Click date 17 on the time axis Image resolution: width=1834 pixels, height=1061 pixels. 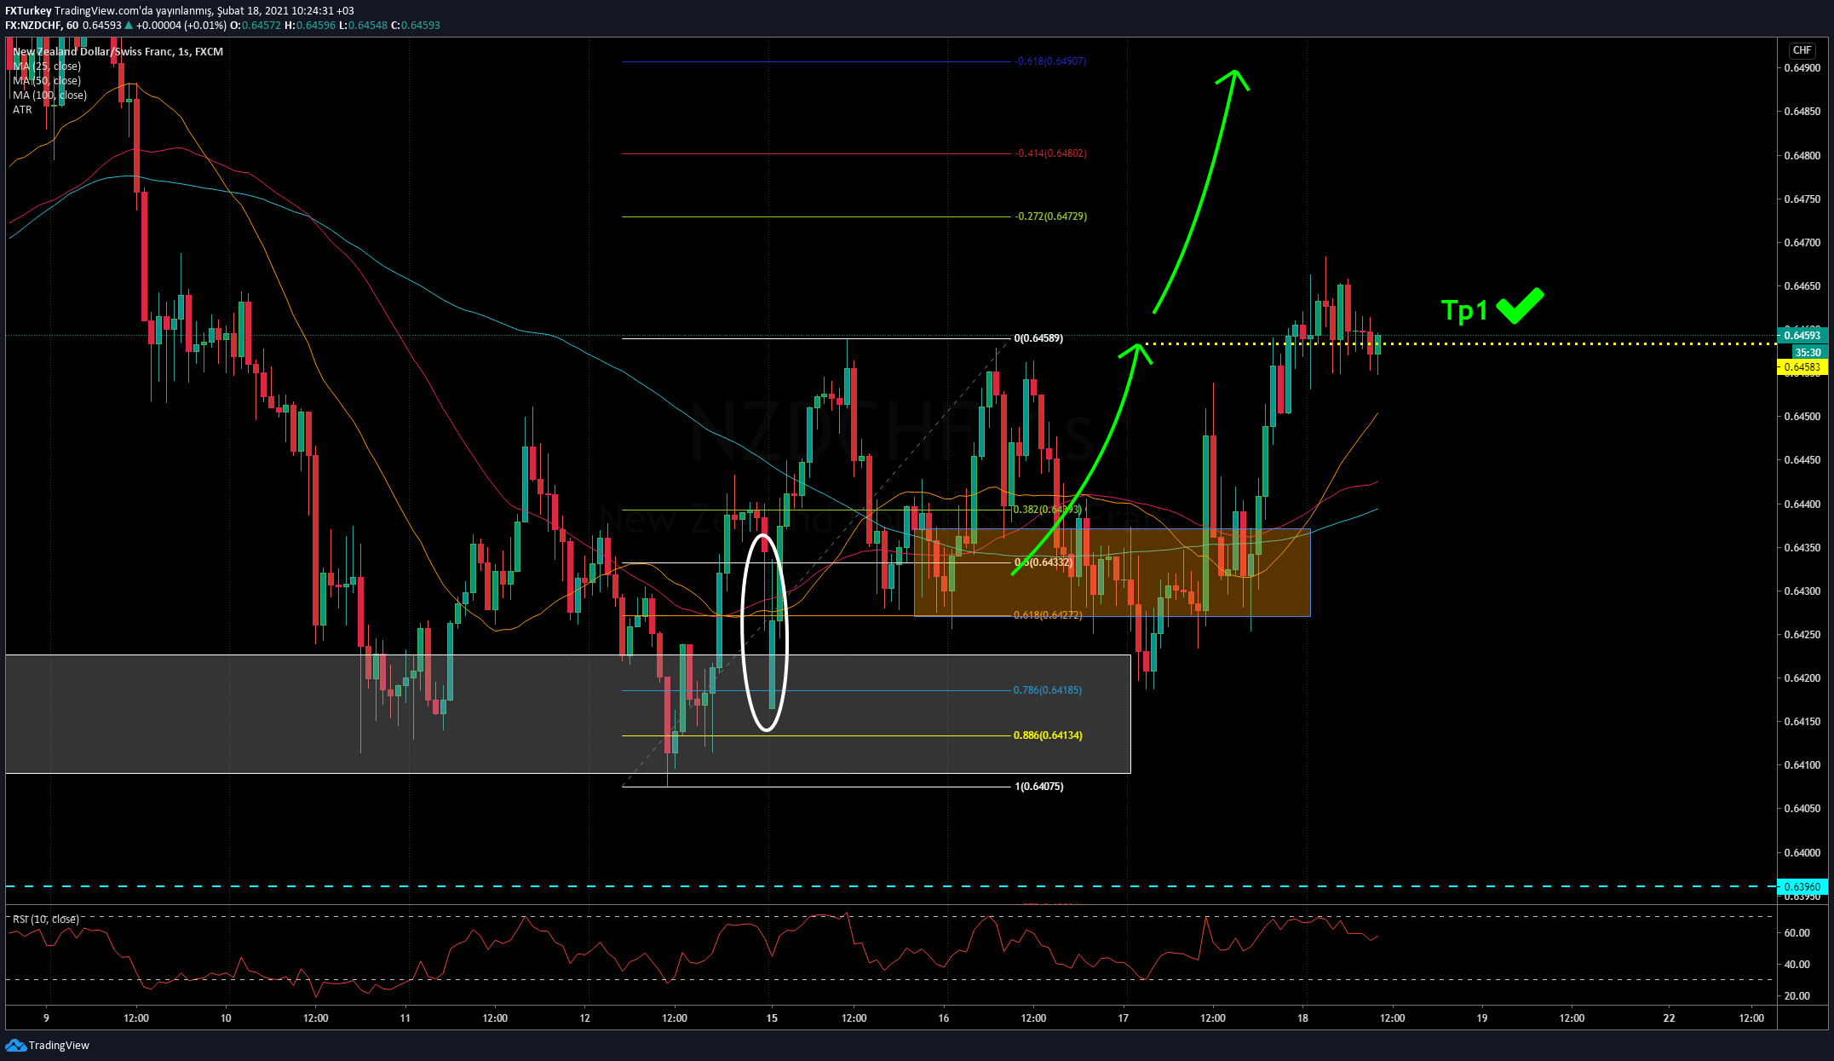(1124, 1018)
